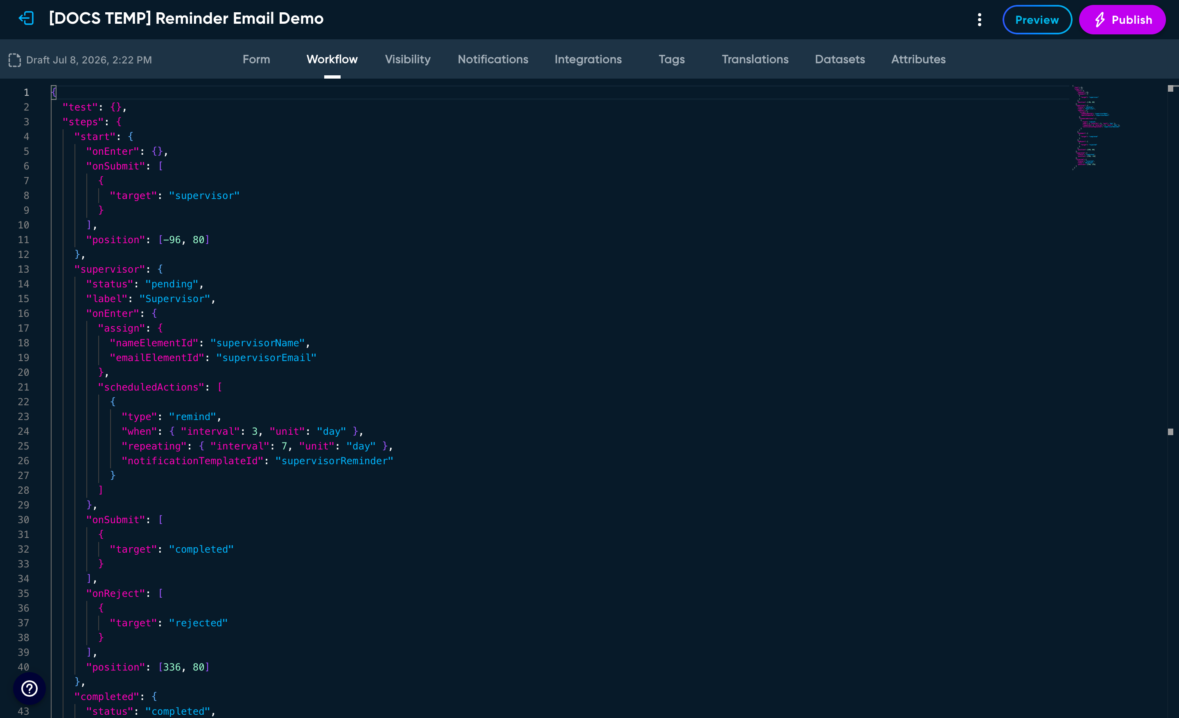Click the code minimap overview

point(1096,128)
